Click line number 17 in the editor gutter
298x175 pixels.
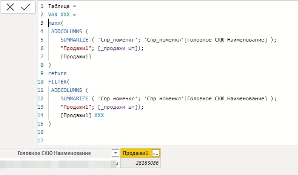41,140
